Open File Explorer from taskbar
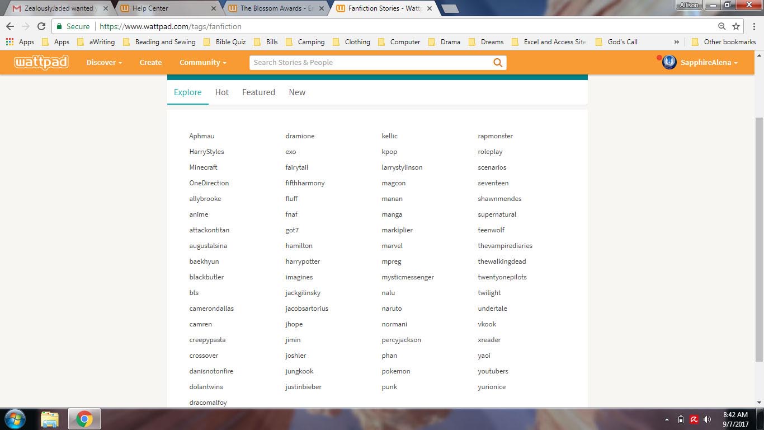Viewport: 764px width, 430px height. pos(50,419)
